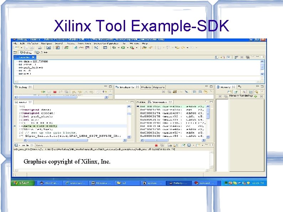This screenshot has height=212, width=283.
Task: Click disassembly row 0xC0000174
Action: pos(172,113)
